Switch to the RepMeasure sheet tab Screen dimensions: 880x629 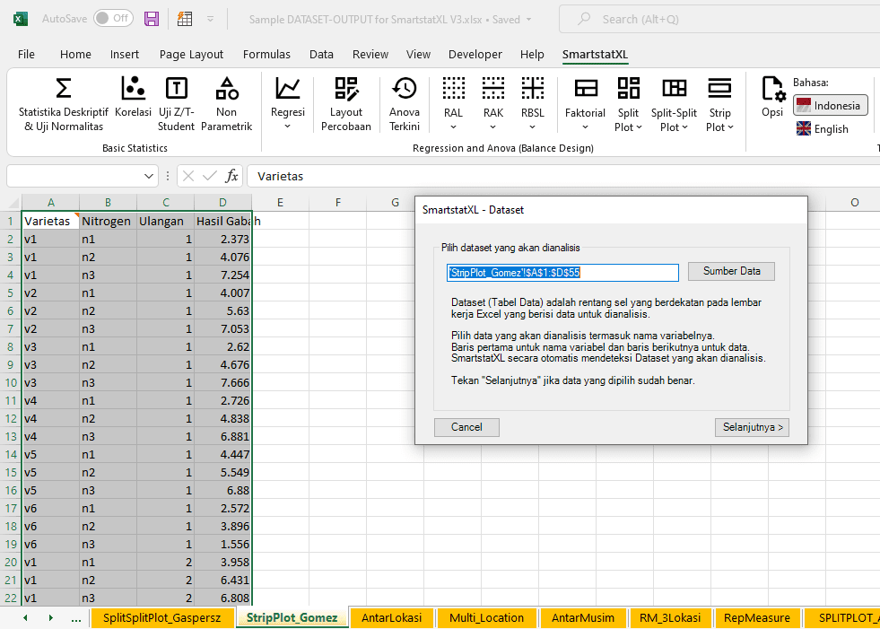756,617
